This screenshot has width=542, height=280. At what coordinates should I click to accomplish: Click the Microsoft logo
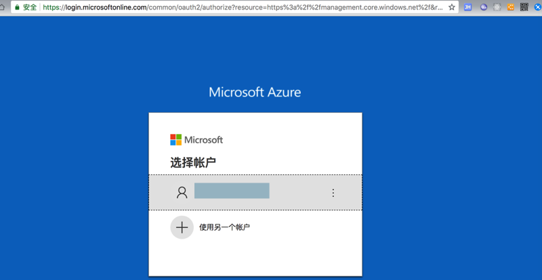click(x=196, y=140)
